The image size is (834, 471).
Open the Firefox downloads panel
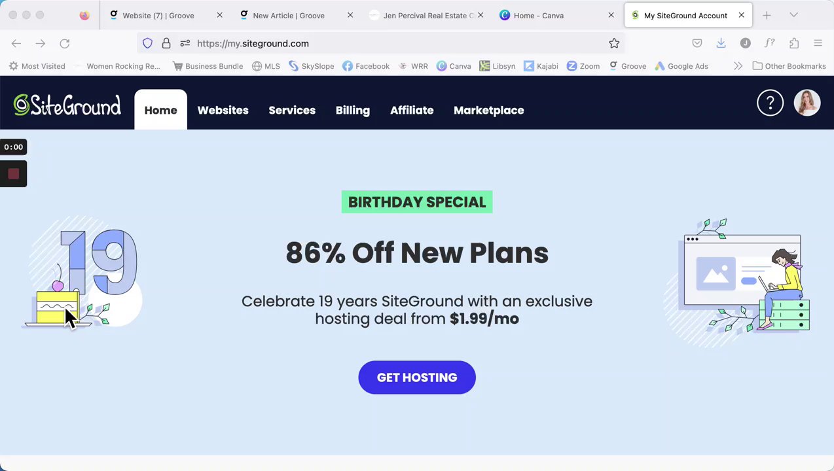click(x=721, y=43)
